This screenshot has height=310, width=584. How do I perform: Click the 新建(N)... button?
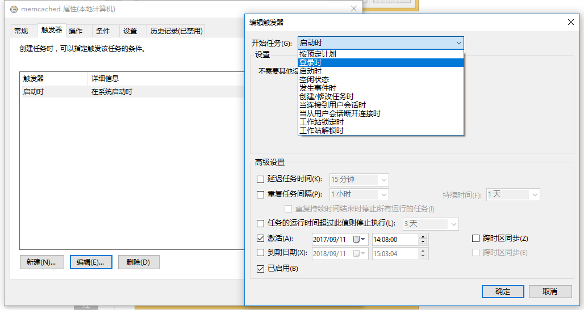41,262
